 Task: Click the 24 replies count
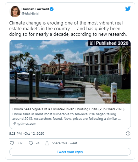(x=38, y=143)
